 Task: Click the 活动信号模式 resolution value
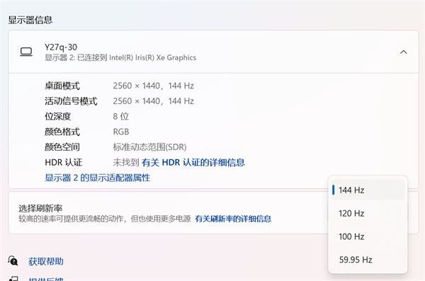click(153, 101)
